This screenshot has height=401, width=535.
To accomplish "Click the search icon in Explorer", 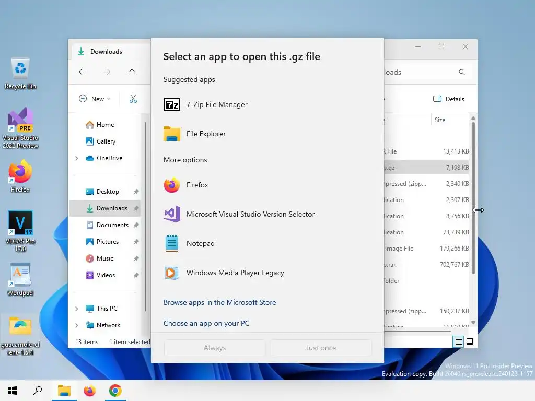I will coord(462,72).
